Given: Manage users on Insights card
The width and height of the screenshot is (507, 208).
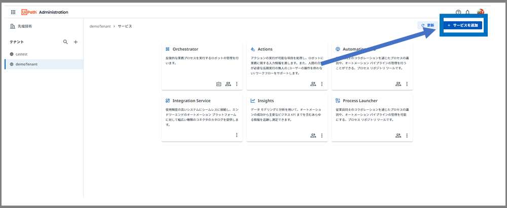Looking at the screenshot, I should pos(313,136).
